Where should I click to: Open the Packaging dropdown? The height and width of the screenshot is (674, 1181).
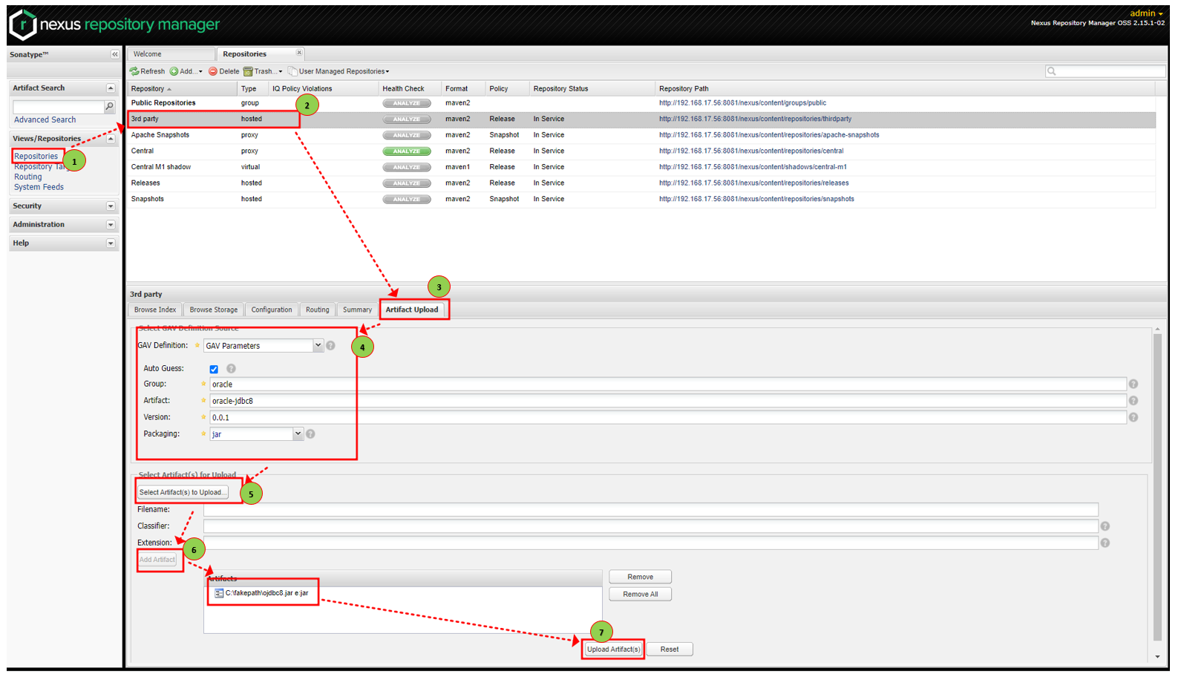pos(298,434)
